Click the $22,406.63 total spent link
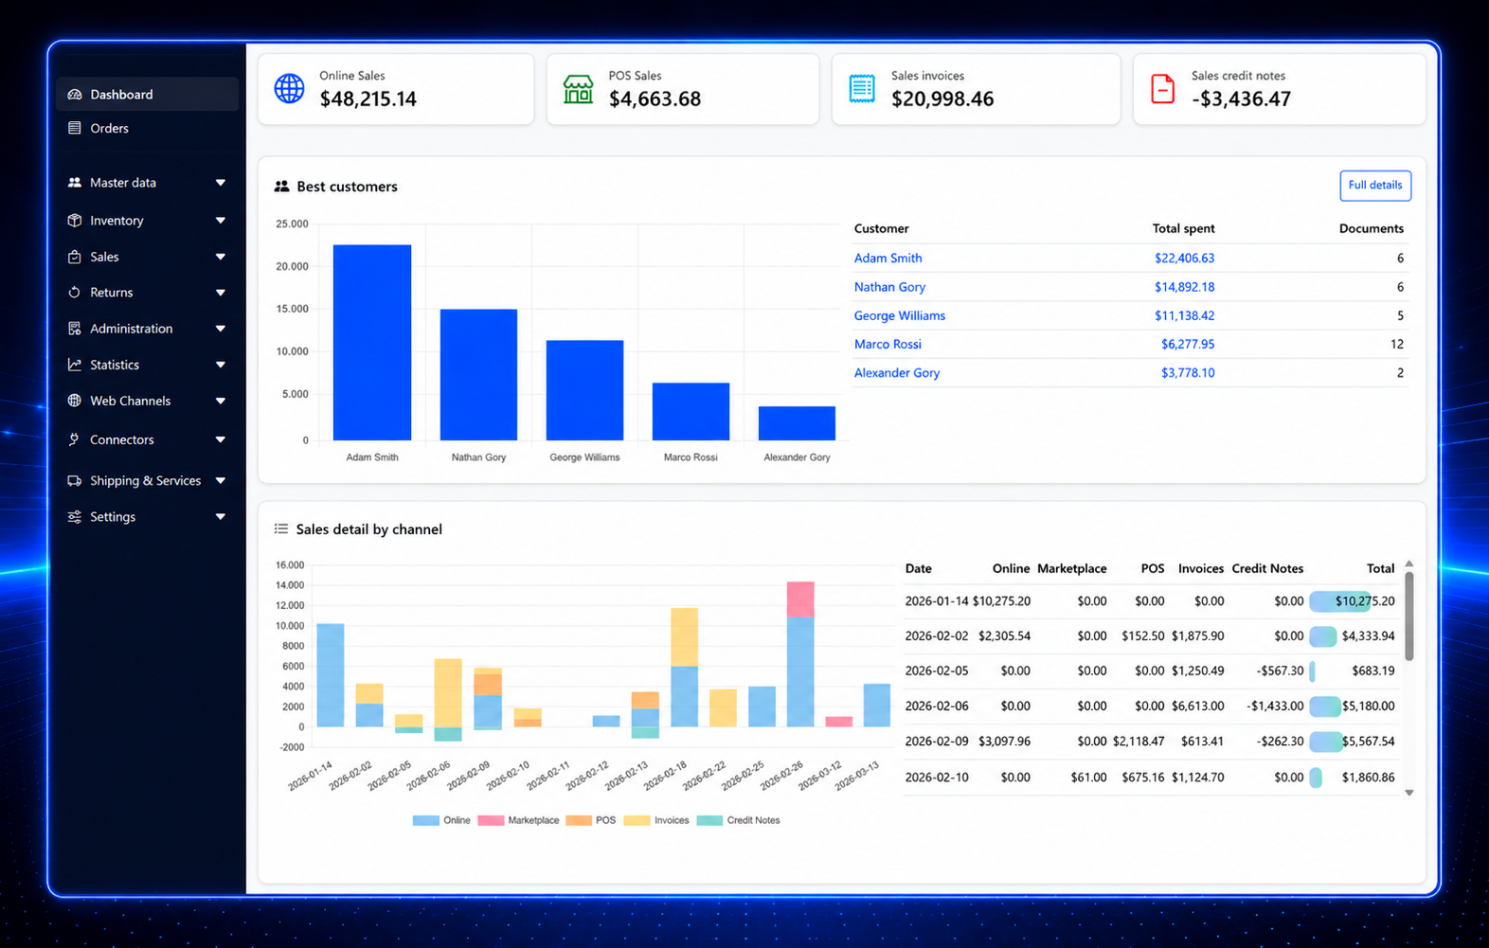1489x948 pixels. (1184, 258)
